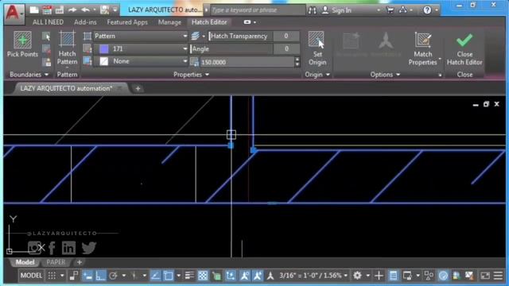Click the Remove boundary objects icon

[46, 49]
